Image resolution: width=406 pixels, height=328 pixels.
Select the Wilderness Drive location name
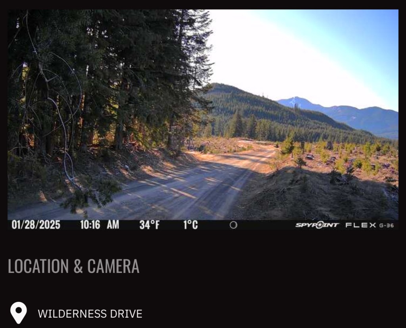point(90,314)
